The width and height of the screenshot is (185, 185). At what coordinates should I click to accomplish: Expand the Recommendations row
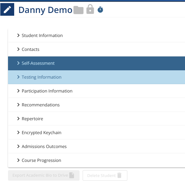pyautogui.click(x=97, y=105)
